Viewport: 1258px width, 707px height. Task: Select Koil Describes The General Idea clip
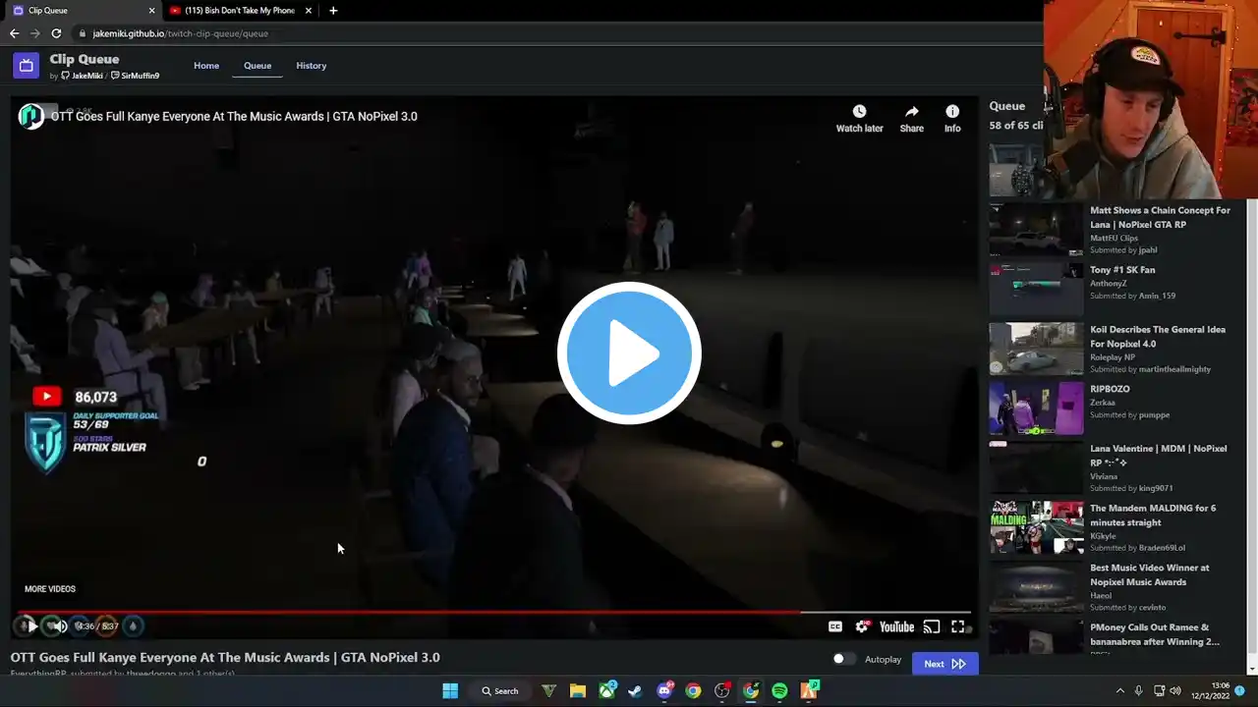point(1158,337)
